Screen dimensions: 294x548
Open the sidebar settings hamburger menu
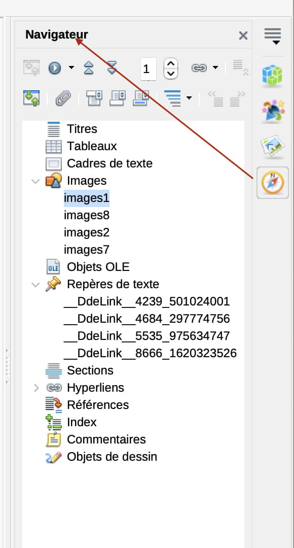pos(273,36)
